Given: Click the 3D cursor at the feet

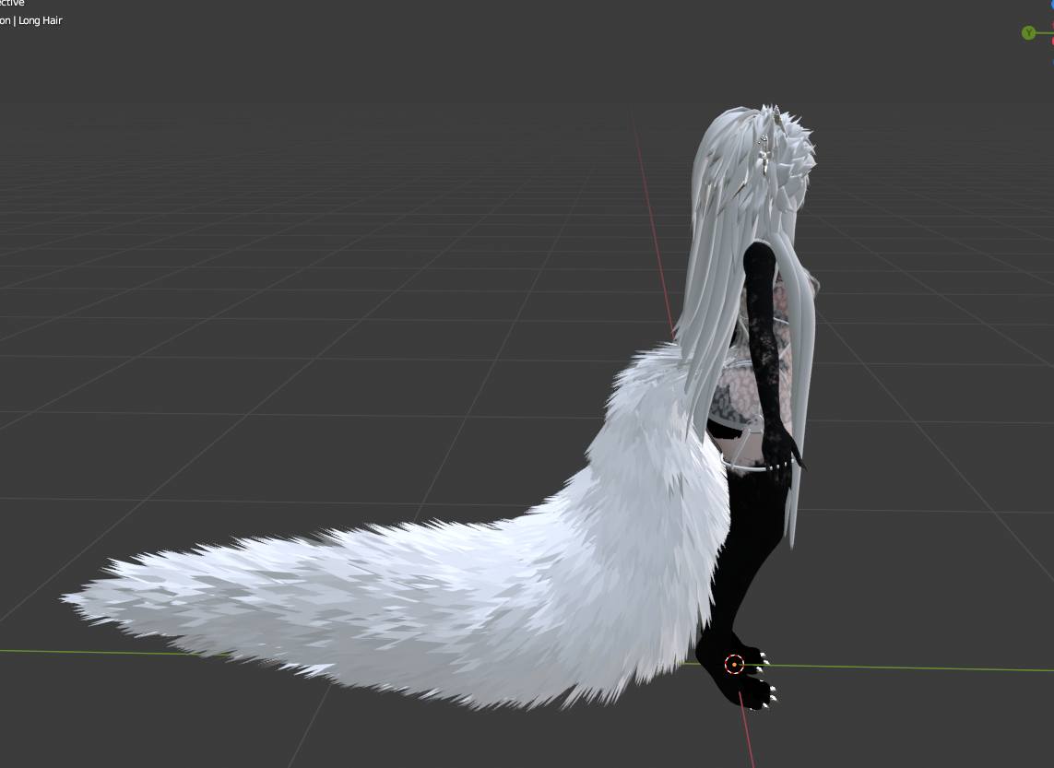Looking at the screenshot, I should pos(734,665).
